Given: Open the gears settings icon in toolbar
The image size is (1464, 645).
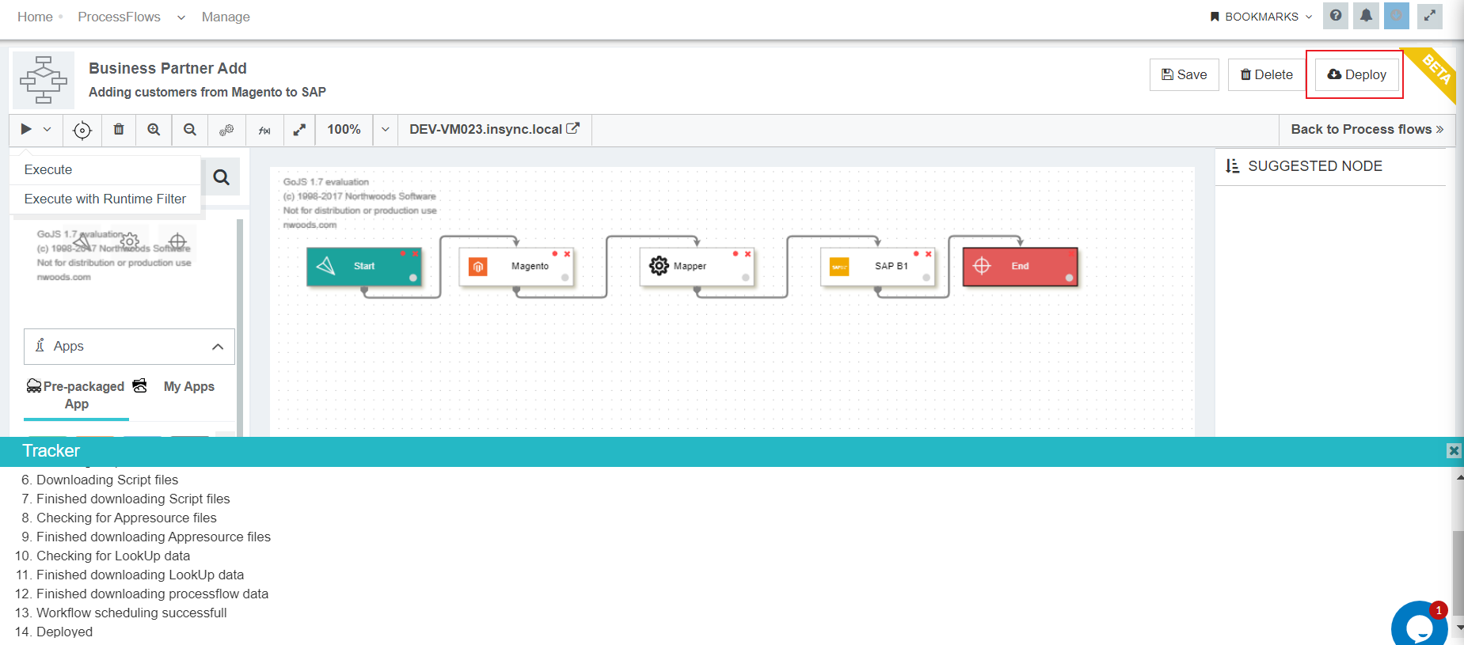Looking at the screenshot, I should click(x=226, y=130).
